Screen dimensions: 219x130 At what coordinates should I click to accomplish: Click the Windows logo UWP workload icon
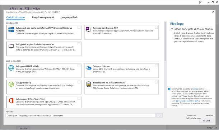click(11, 29)
